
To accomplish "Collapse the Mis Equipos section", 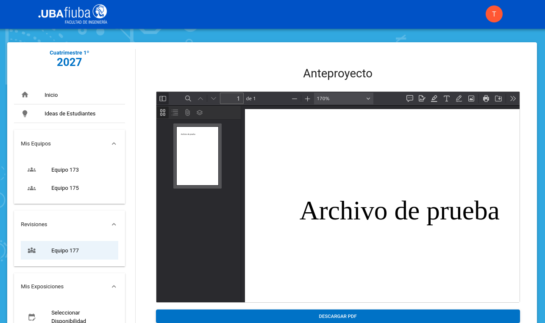I will tap(114, 144).
